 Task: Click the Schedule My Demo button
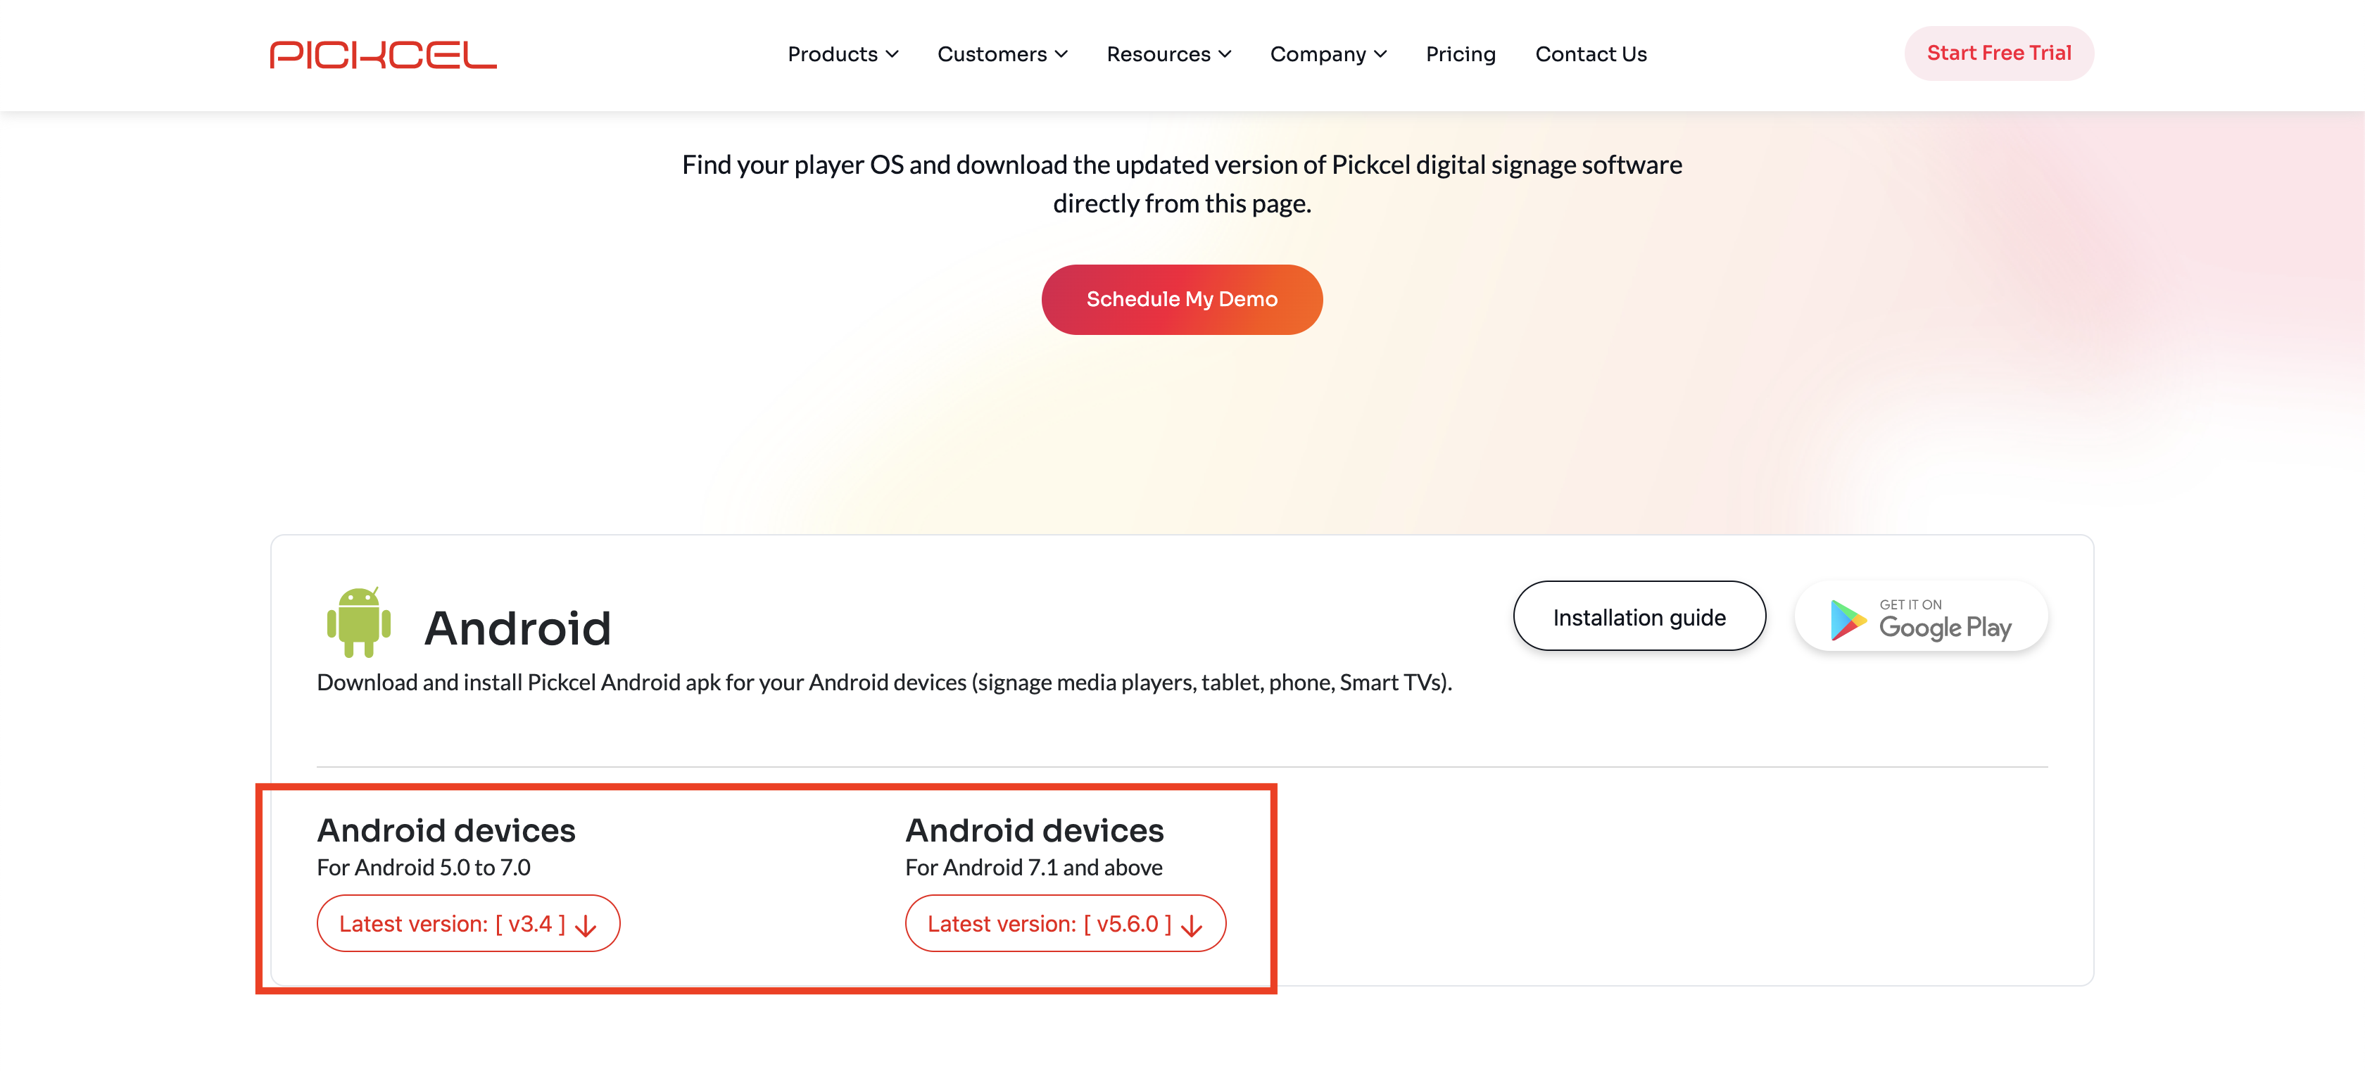pos(1182,299)
